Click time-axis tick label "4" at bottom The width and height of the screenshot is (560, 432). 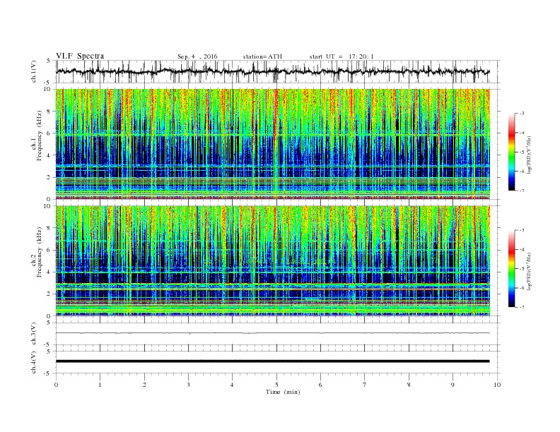[x=232, y=385]
